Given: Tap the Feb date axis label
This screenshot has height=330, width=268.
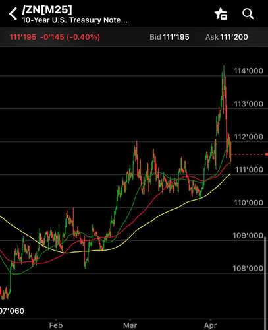Looking at the screenshot, I should click(56, 325).
